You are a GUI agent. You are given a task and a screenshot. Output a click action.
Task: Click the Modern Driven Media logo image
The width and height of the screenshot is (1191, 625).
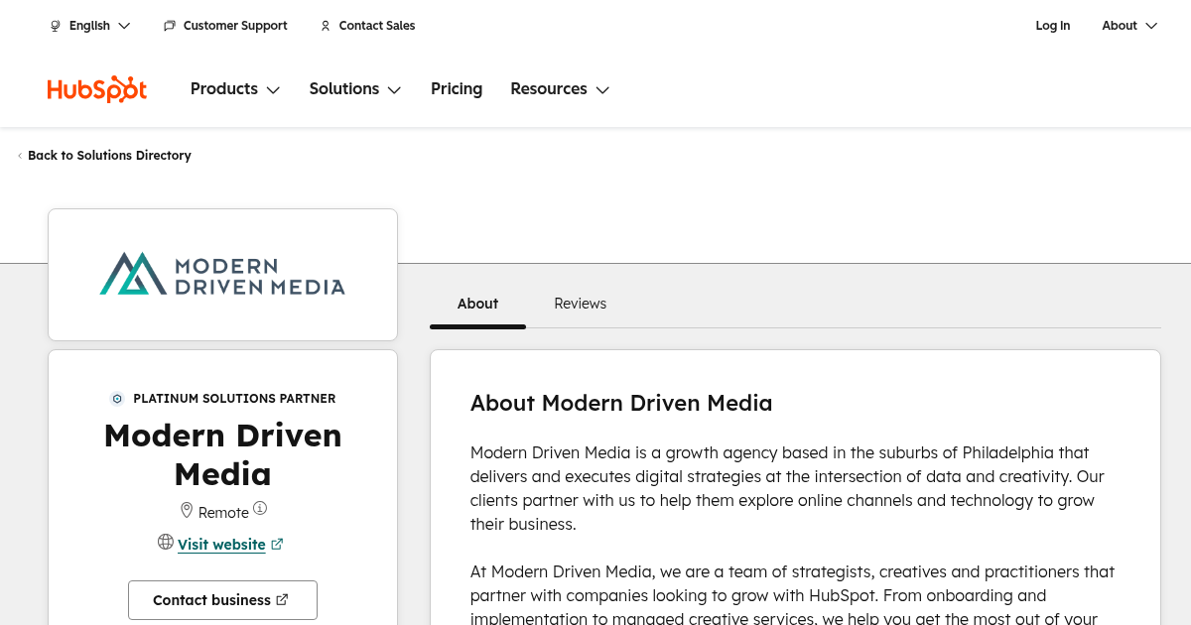pos(222,274)
